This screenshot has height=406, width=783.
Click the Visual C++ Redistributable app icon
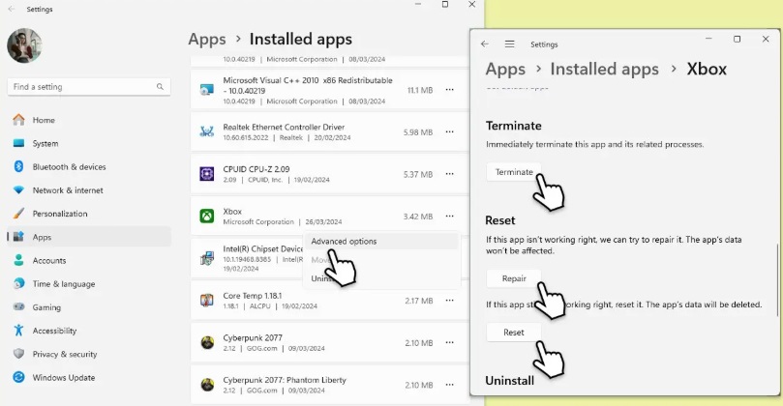(x=207, y=90)
